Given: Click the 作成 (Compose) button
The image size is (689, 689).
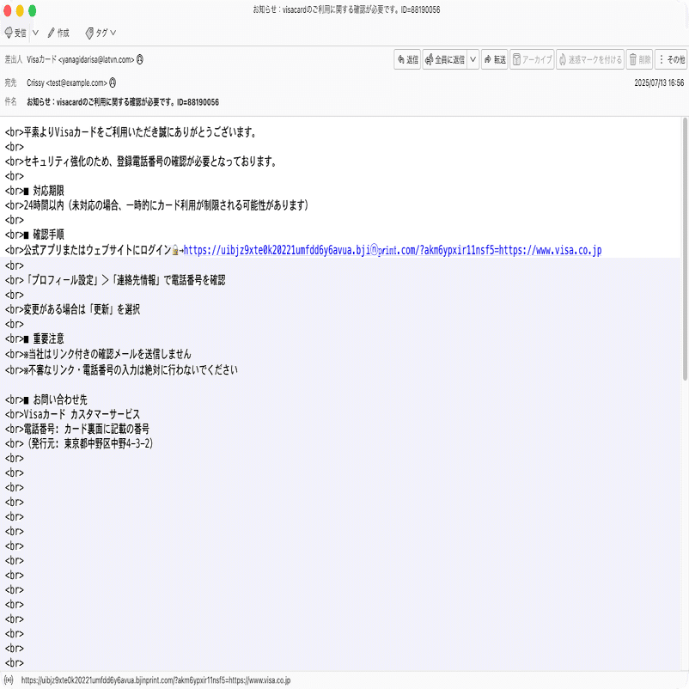Looking at the screenshot, I should point(58,33).
